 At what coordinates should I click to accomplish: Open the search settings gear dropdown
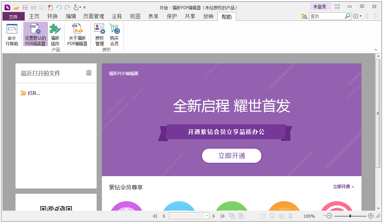356,16
